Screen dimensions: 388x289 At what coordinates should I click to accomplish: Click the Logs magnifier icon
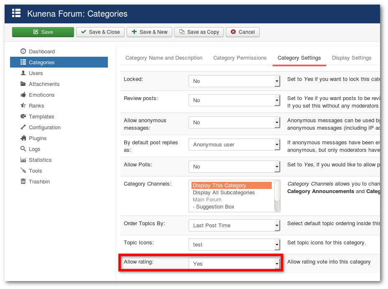23,149
